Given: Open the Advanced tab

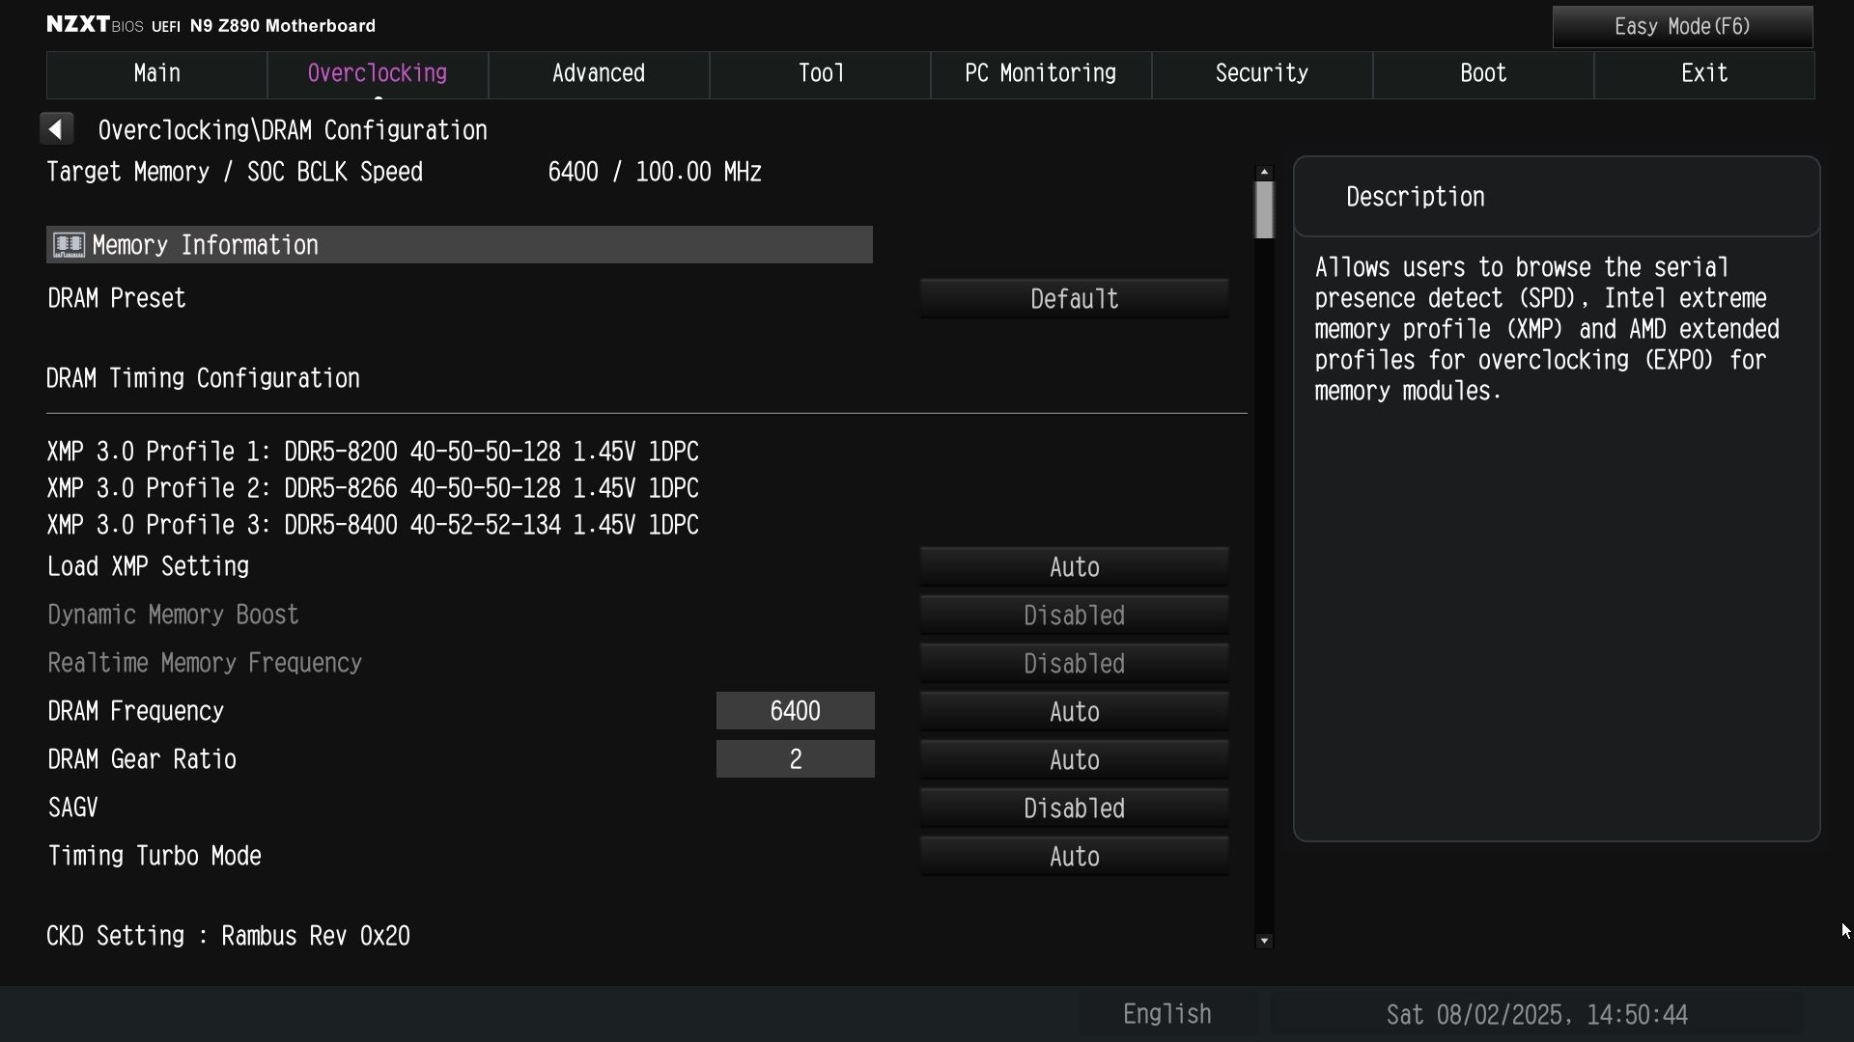Looking at the screenshot, I should (x=599, y=74).
